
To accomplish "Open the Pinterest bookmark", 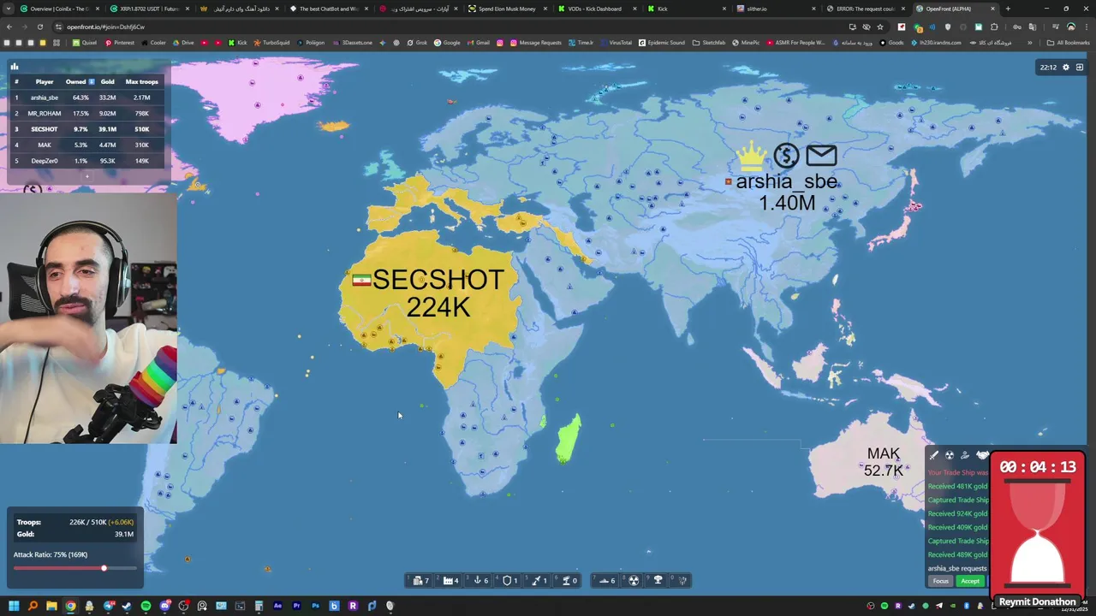I will (120, 43).
